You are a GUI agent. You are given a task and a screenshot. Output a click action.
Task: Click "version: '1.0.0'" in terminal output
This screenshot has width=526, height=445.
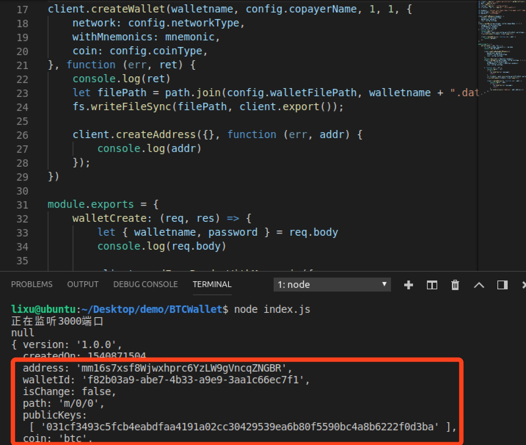click(x=69, y=345)
